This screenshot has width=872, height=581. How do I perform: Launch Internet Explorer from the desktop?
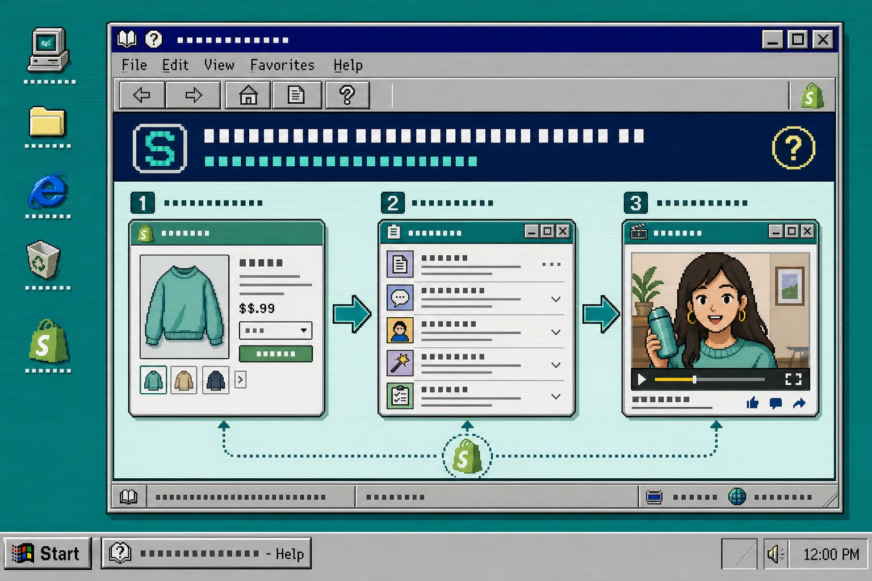coord(48,190)
